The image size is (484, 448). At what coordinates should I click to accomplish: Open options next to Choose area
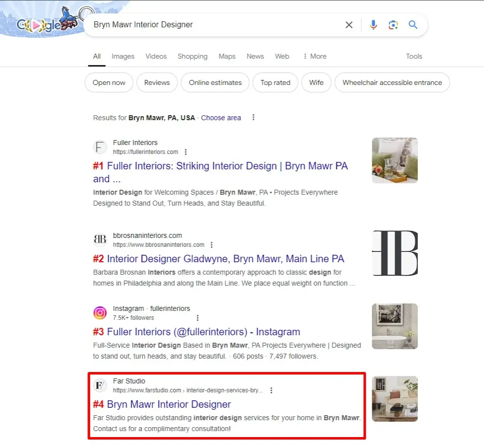pyautogui.click(x=253, y=118)
